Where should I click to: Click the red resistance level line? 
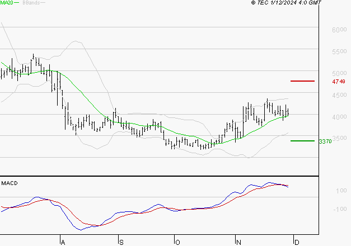click(302, 81)
